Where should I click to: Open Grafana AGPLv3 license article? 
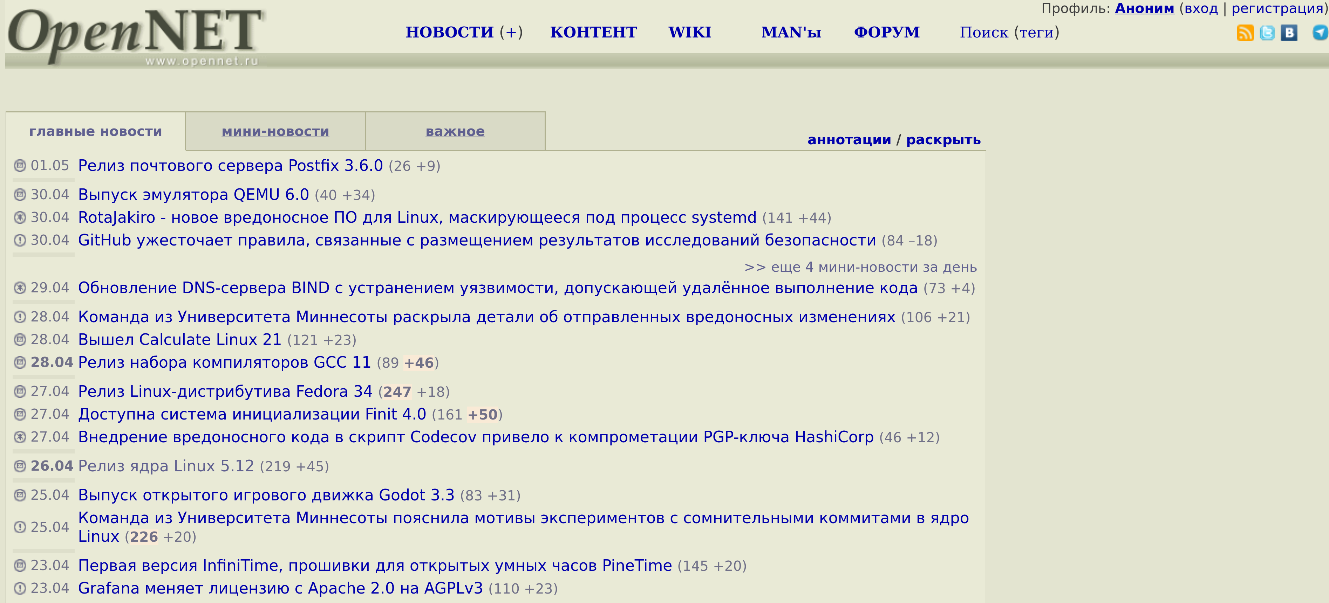tap(280, 588)
